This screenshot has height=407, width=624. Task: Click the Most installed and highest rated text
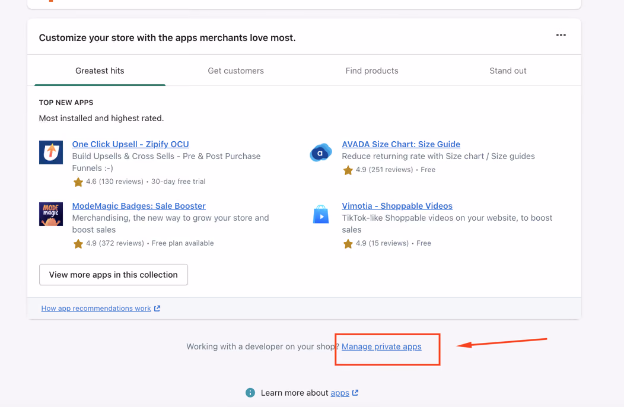coord(101,118)
